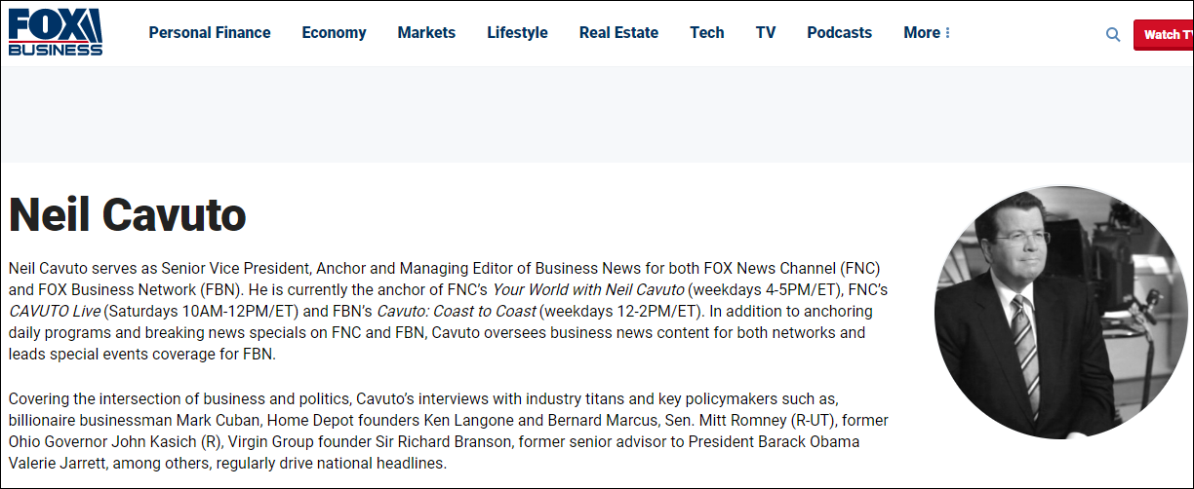Expand the More navigation menu
This screenshot has height=489, width=1194.
pyautogui.click(x=926, y=33)
